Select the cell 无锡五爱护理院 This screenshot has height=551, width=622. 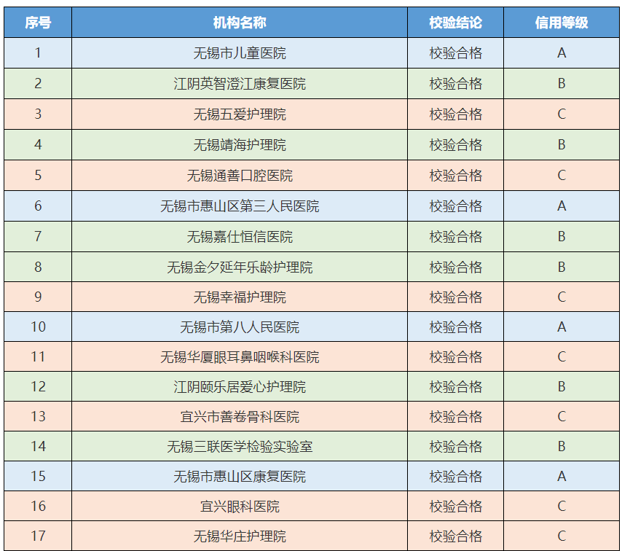[x=240, y=114]
